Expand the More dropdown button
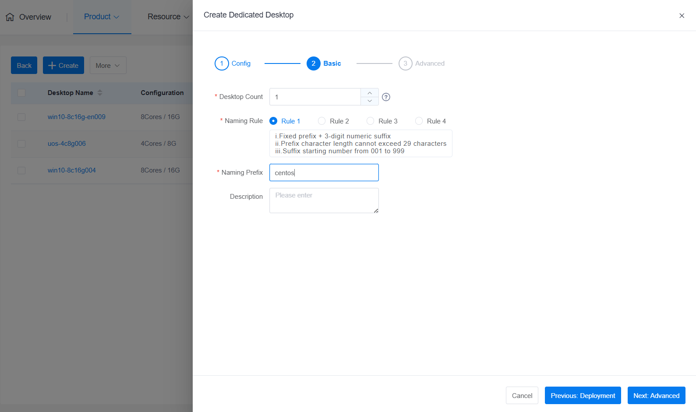 108,66
